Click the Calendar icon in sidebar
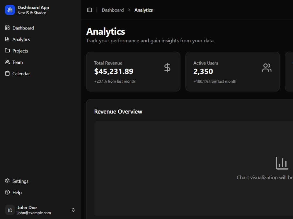The image size is (293, 219). point(7,73)
